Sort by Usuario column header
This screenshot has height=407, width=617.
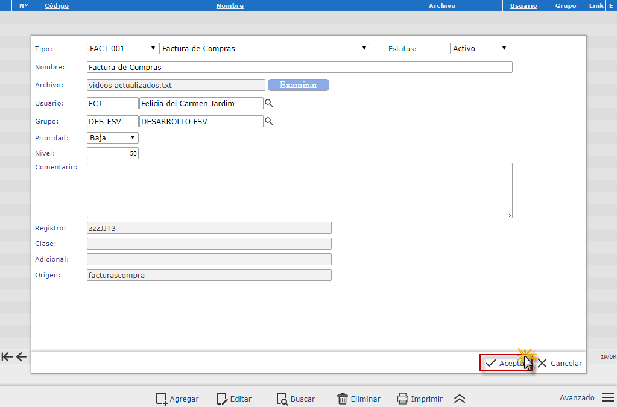pos(524,5)
